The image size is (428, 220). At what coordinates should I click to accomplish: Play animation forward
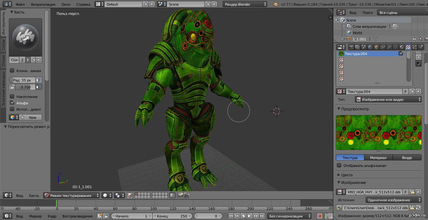[x=249, y=216]
